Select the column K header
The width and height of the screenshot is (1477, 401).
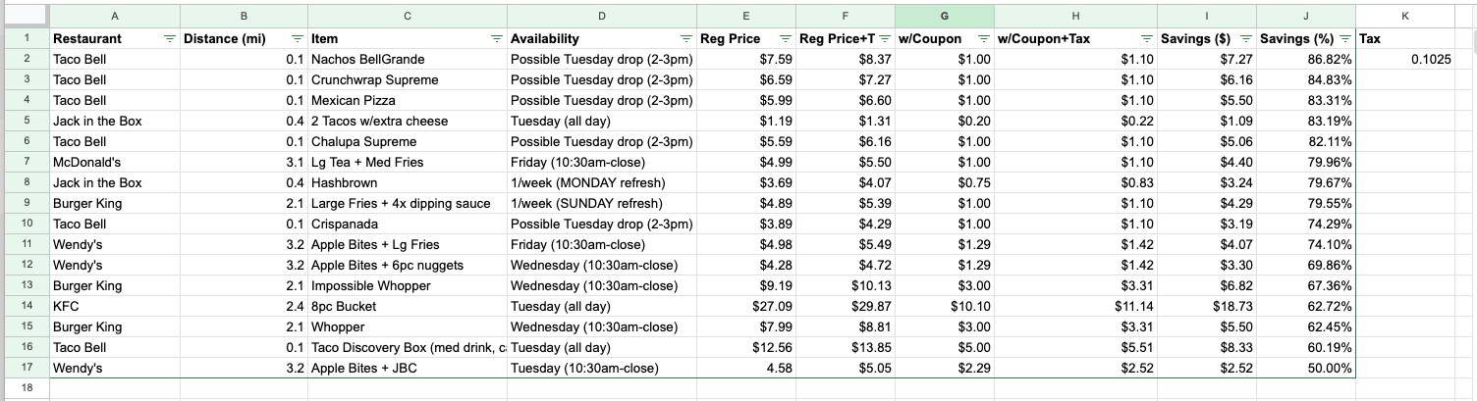[x=1405, y=16]
